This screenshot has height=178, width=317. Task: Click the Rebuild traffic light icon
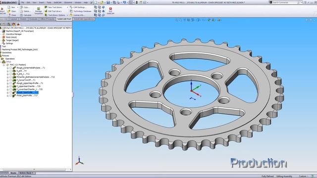[x=137, y=2]
